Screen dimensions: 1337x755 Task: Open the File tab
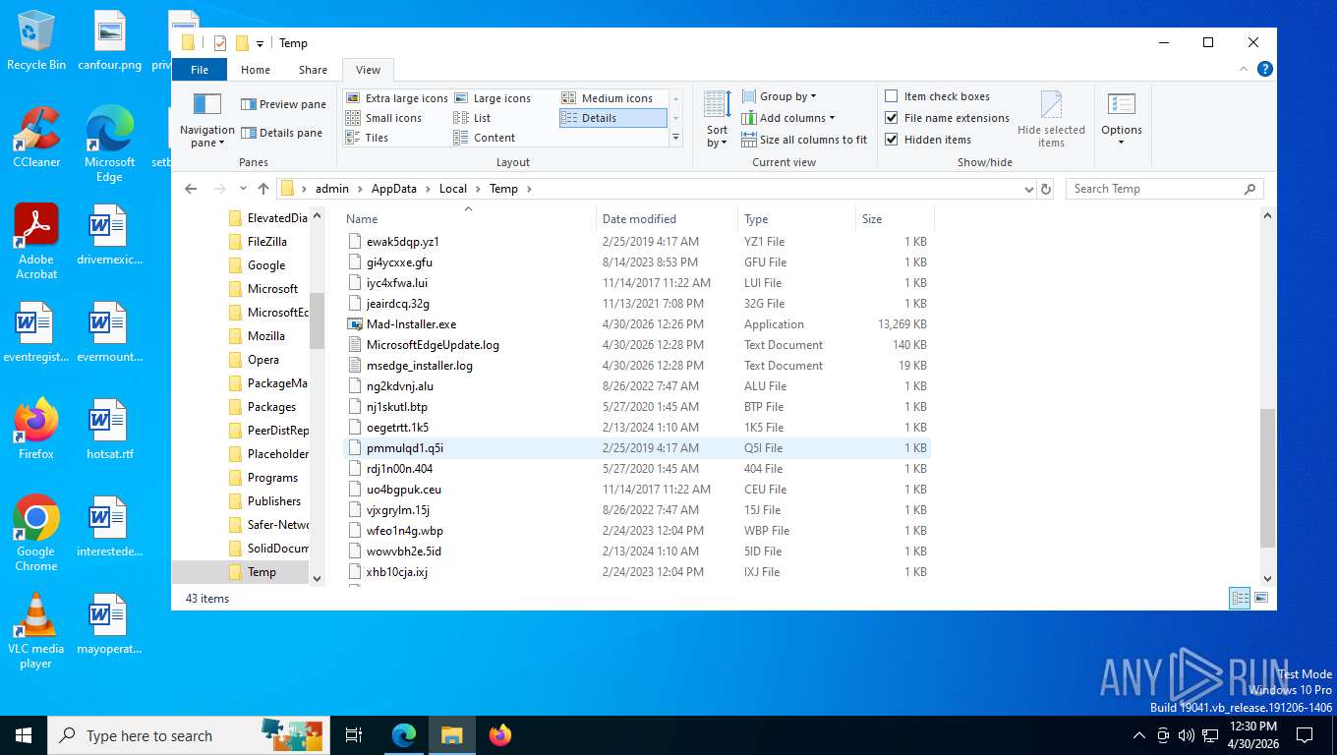[200, 70]
